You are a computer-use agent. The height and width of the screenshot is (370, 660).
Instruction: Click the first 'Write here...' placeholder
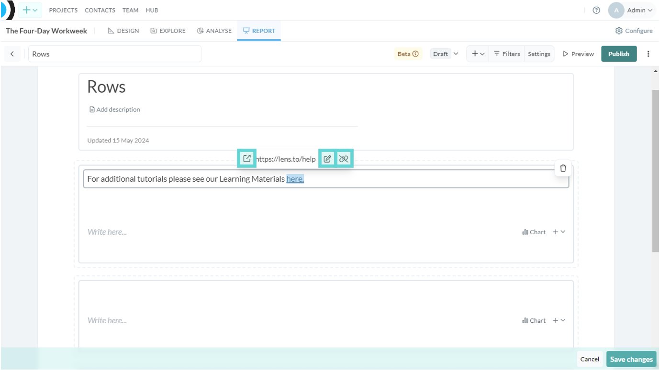click(107, 232)
